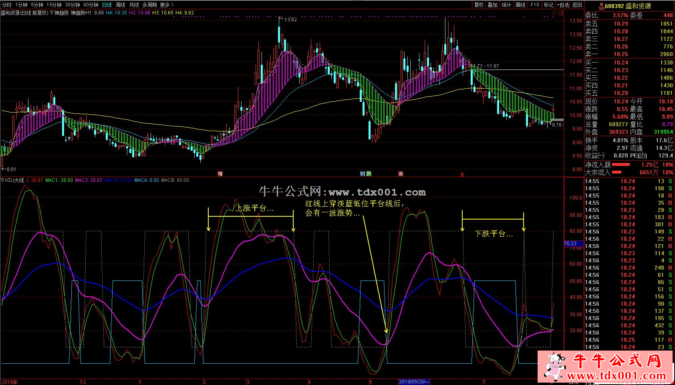
Task: Click the 复权 price adjustment button
Action: (479, 5)
